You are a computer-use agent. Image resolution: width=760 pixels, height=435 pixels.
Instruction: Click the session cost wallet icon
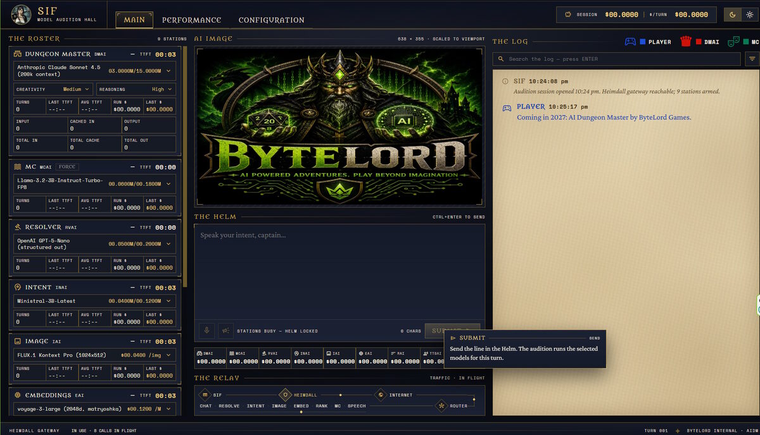tap(568, 15)
